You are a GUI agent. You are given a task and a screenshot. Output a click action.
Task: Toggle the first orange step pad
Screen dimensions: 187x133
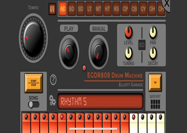click(x=26, y=123)
